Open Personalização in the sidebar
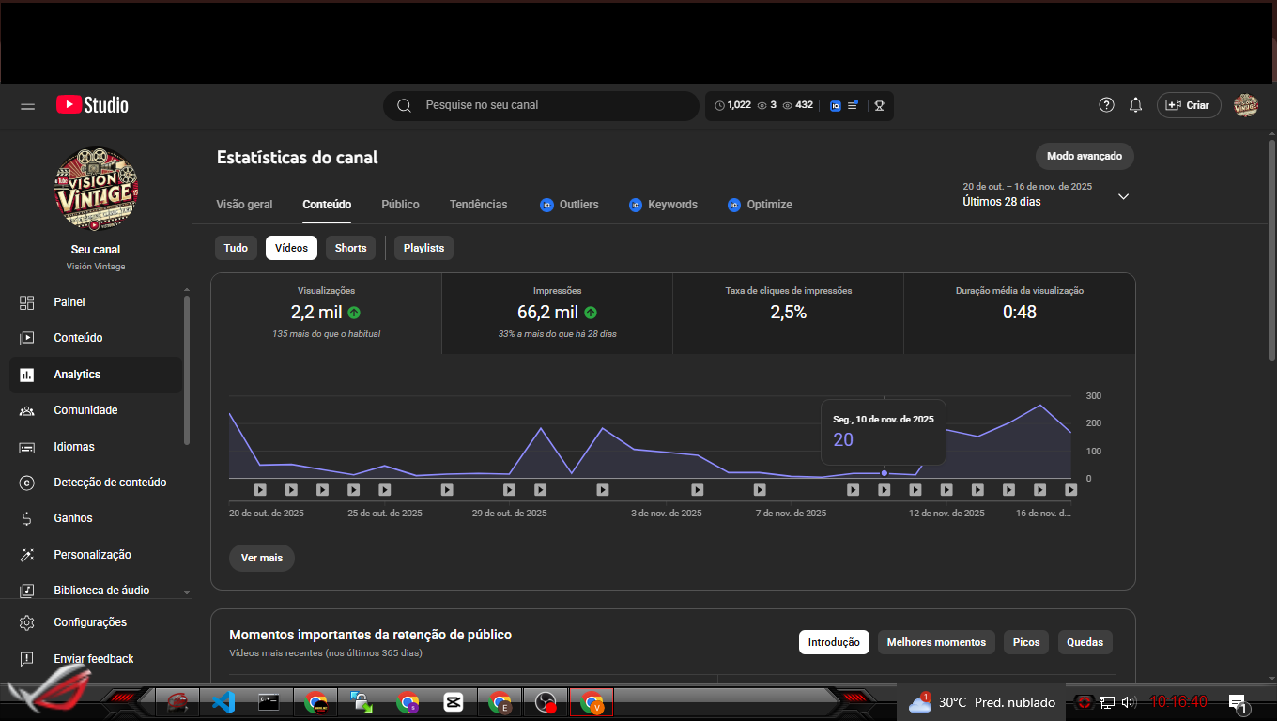Screen dimensions: 1277x721 click(x=92, y=555)
